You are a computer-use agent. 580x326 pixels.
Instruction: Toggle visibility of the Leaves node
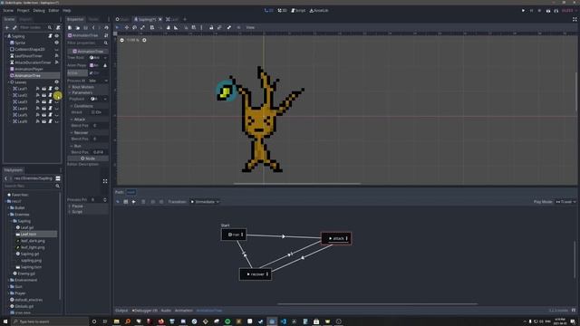[56, 82]
